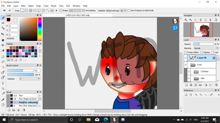Select the rectangular Select tool

click(x=3, y=57)
